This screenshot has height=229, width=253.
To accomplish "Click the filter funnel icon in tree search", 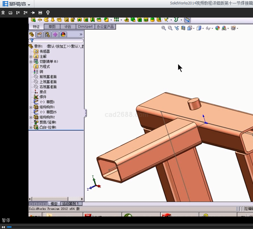I will [32, 41].
